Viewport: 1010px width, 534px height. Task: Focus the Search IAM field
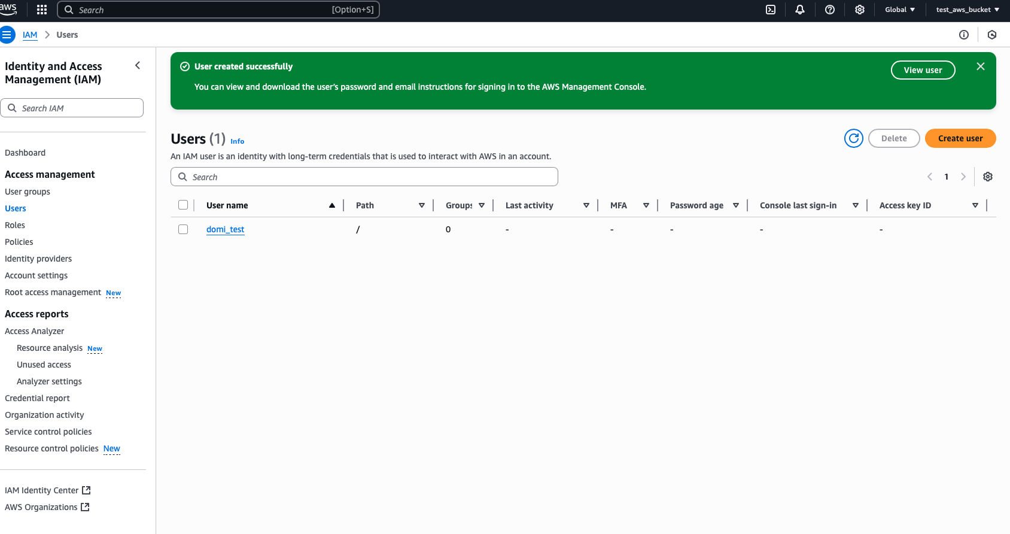point(72,108)
